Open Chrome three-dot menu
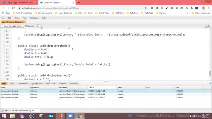Screen dimensions: 212x119 (209, 8)
